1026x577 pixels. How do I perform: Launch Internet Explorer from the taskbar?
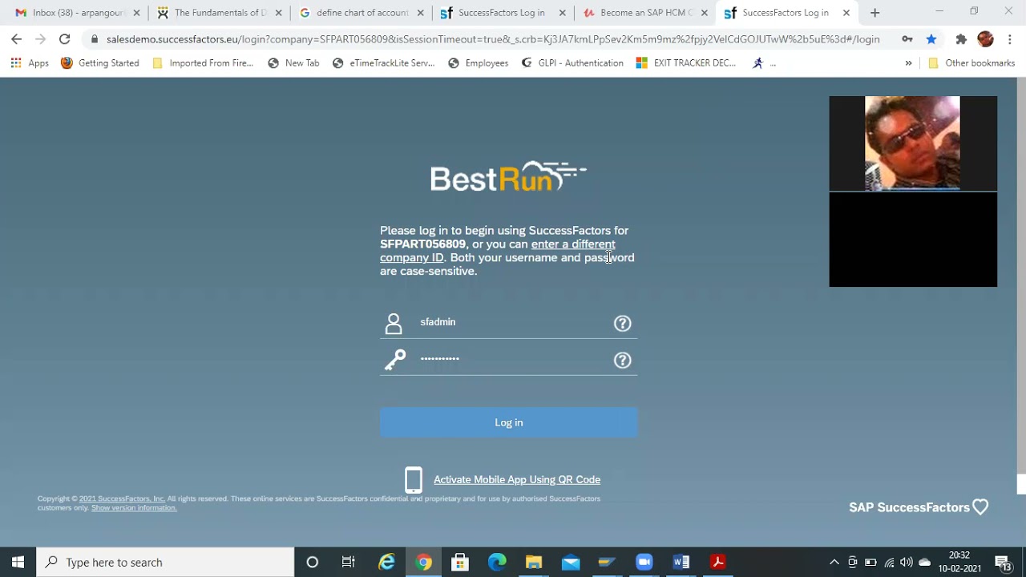(386, 562)
